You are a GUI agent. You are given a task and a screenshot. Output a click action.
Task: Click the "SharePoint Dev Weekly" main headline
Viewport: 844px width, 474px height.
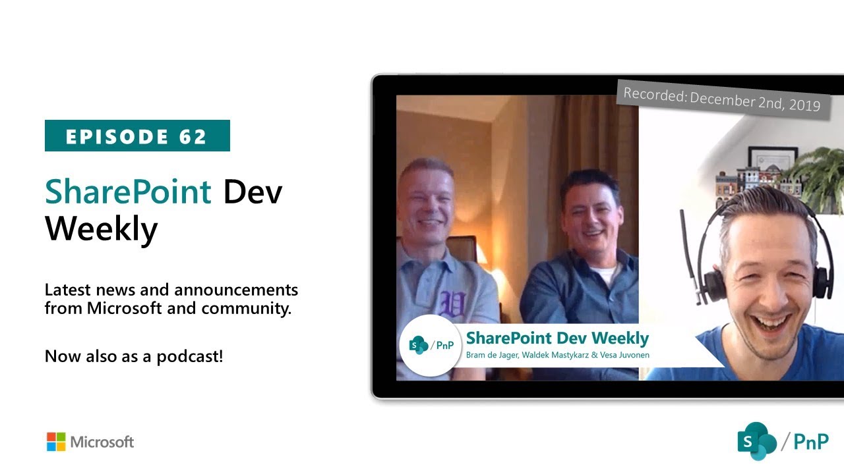[164, 210]
